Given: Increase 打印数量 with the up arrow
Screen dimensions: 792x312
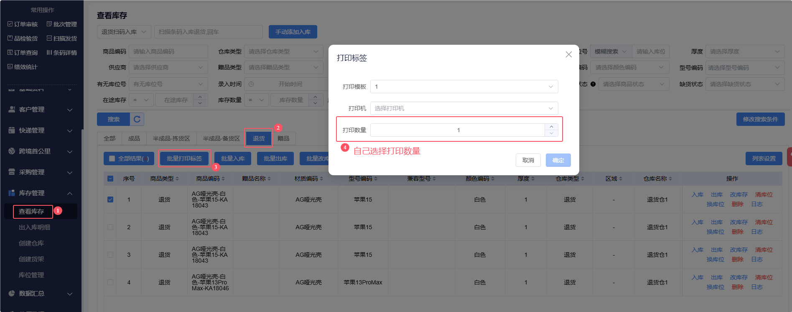Looking at the screenshot, I should [551, 127].
